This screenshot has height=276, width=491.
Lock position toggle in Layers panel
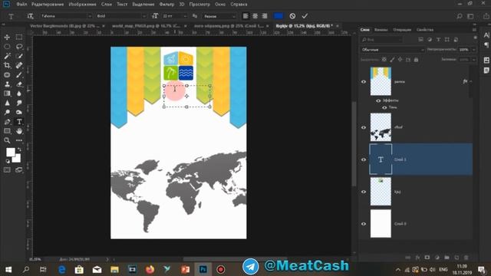tap(400, 60)
